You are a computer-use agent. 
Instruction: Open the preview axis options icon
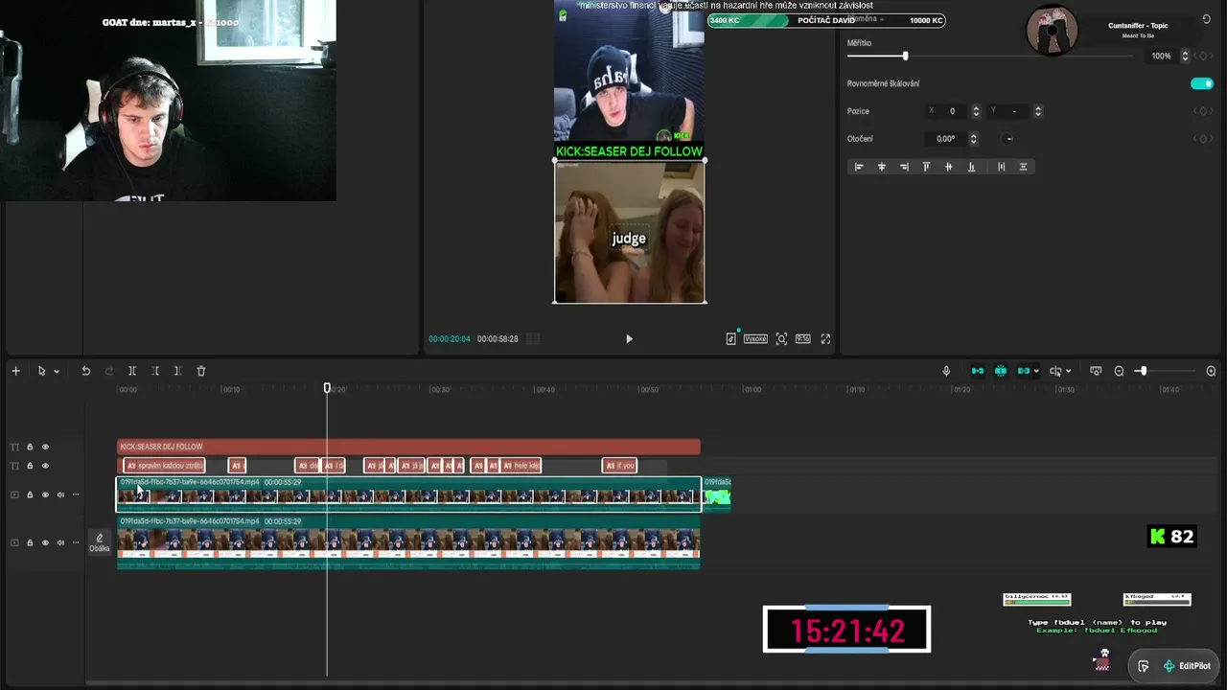pyautogui.click(x=1055, y=371)
